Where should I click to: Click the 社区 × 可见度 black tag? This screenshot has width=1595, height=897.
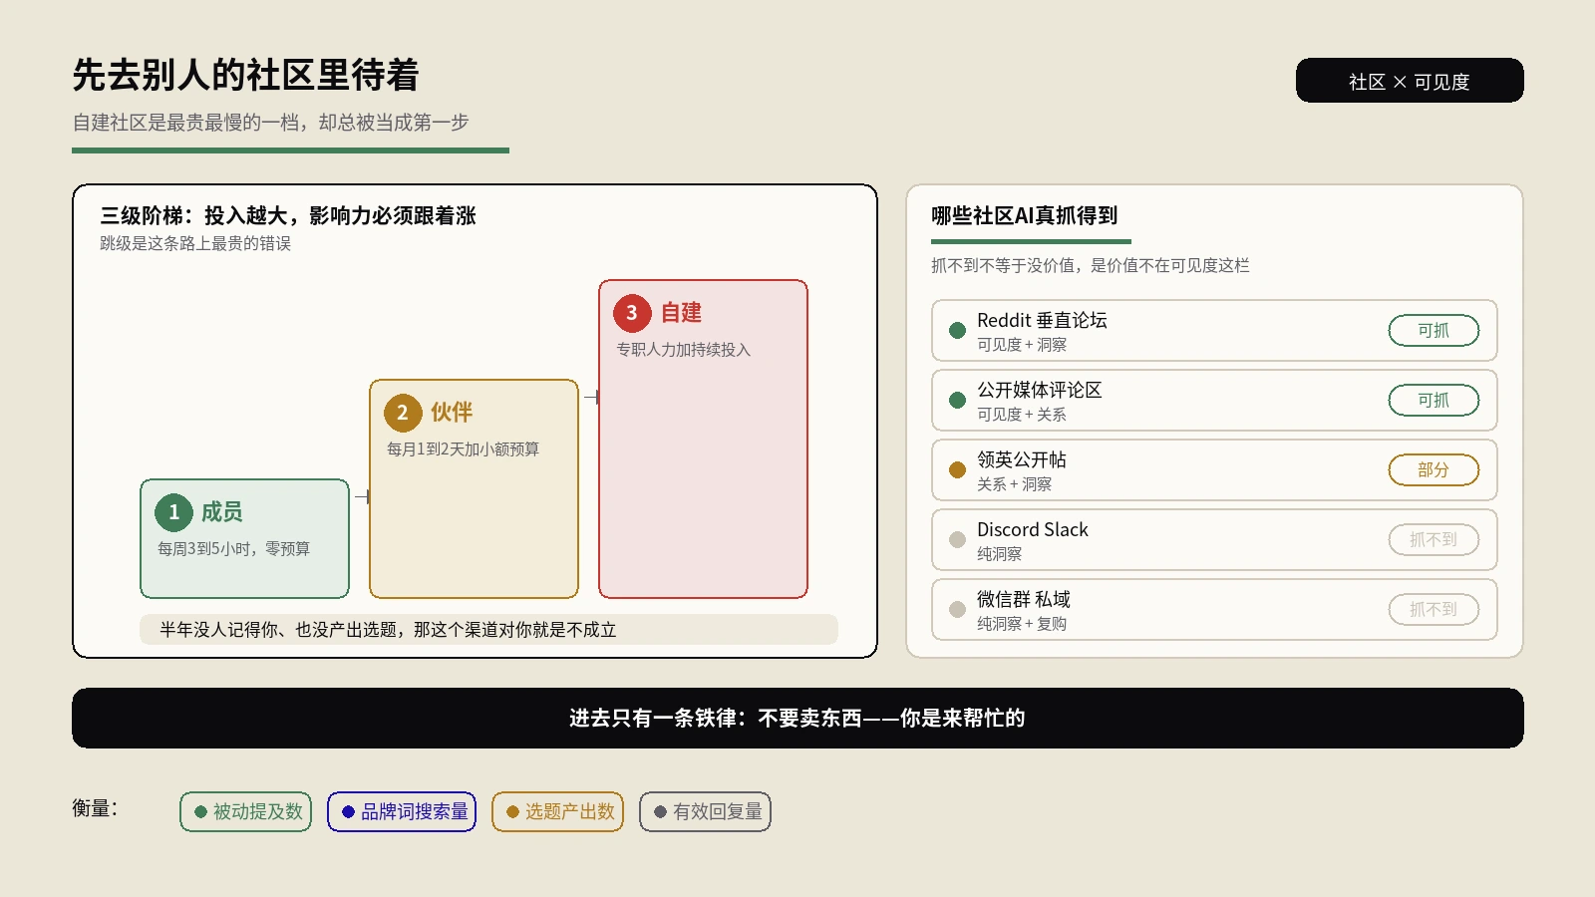(x=1410, y=81)
